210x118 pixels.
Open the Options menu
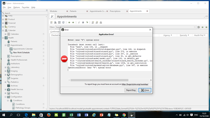17,7
